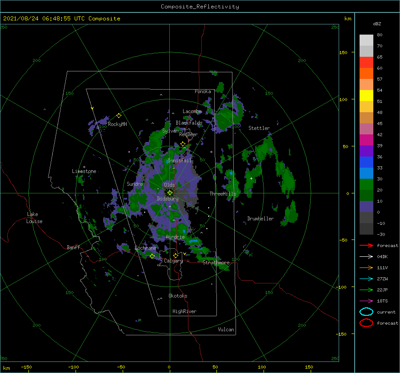
Task: Click the white 04DK arrow legend icon
Action: (x=366, y=256)
